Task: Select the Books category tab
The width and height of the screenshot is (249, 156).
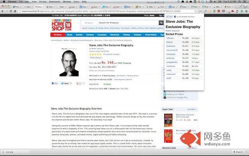Action: tap(70, 35)
